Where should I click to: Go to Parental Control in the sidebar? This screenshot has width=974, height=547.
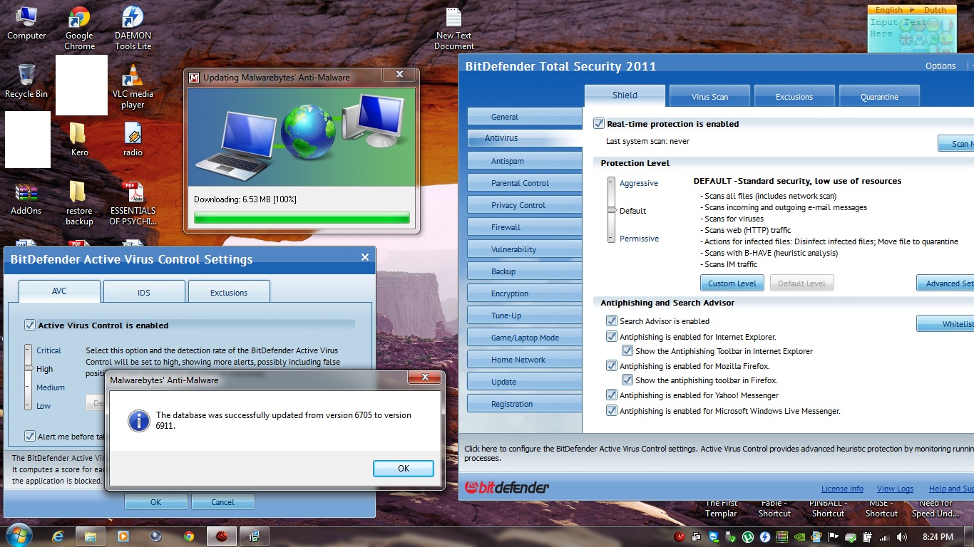click(x=525, y=183)
